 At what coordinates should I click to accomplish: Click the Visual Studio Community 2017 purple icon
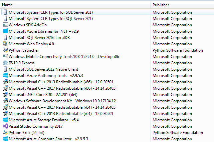[x=5, y=126]
